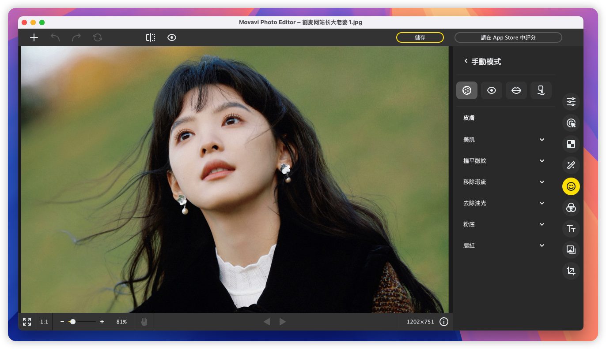Viewport: 606px width, 349px height.
Task: Click the 儲存 save button
Action: 420,37
